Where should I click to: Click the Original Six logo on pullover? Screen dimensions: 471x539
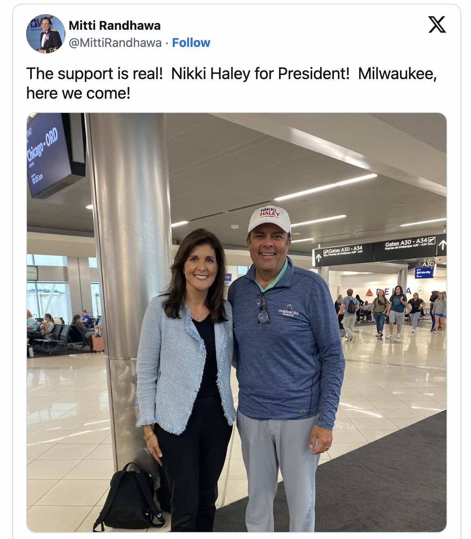click(289, 311)
